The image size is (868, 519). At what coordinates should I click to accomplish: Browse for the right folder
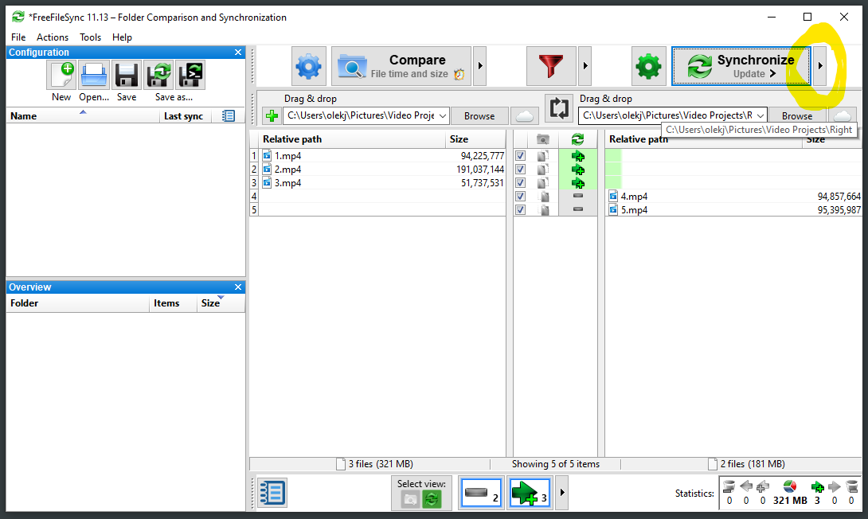click(796, 115)
